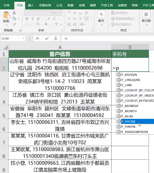Click the align right icon
This screenshot has width=154, height=173.
click(x=80, y=19)
